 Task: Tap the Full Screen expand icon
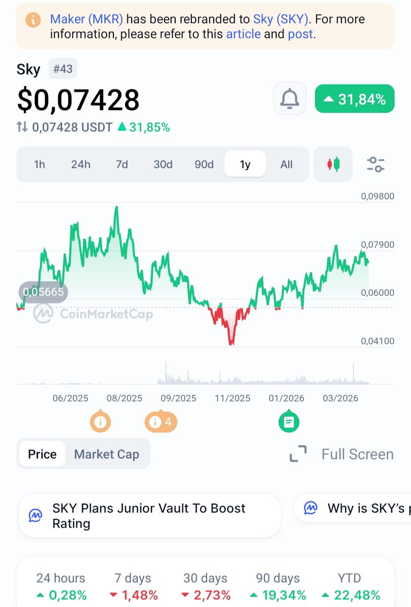click(298, 454)
